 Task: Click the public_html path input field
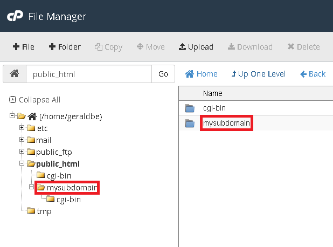[88, 74]
